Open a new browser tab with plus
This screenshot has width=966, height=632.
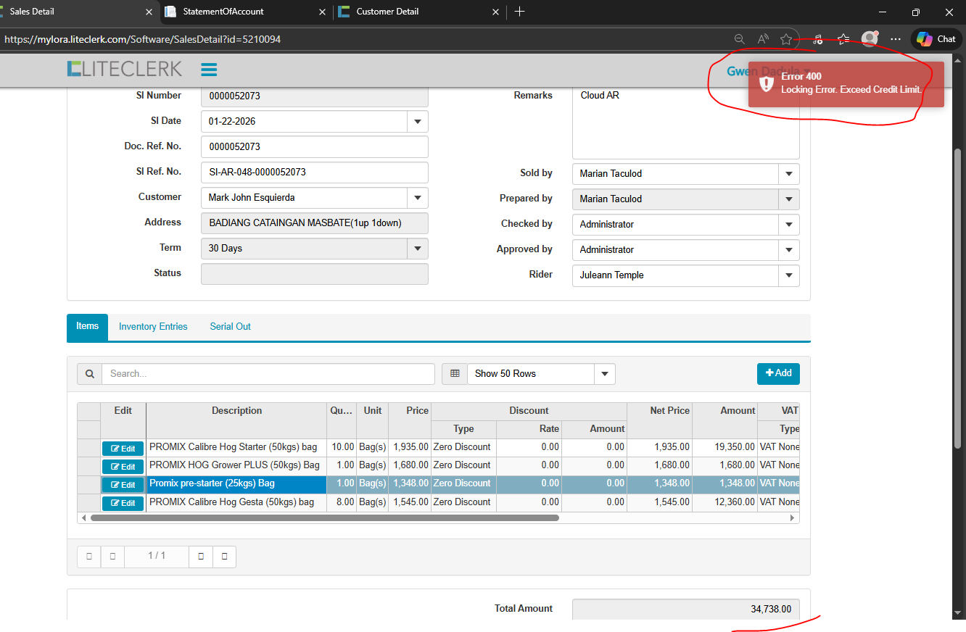tap(519, 12)
